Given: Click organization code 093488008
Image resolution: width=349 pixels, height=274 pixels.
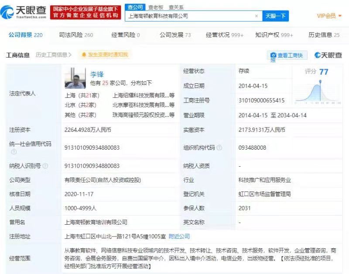Looking at the screenshot, I should click(252, 147).
